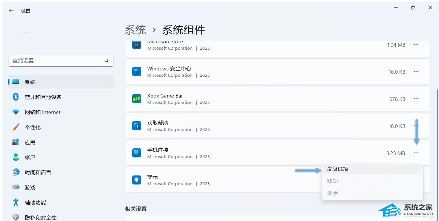Open the three-dot menu for Windows 安全中心
The width and height of the screenshot is (439, 221).
(416, 72)
